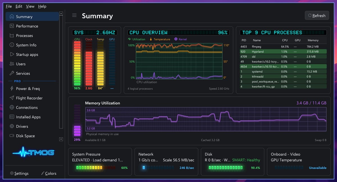Click the CPU column header in process table
The width and height of the screenshot is (337, 182).
285,40
